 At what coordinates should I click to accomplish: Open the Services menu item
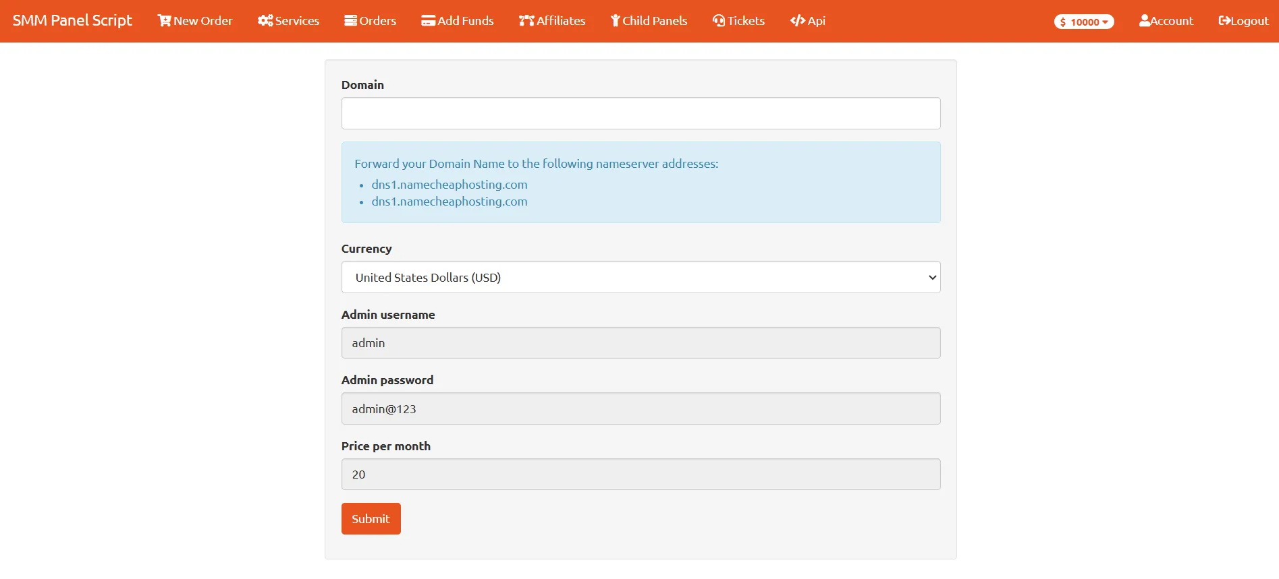click(297, 21)
